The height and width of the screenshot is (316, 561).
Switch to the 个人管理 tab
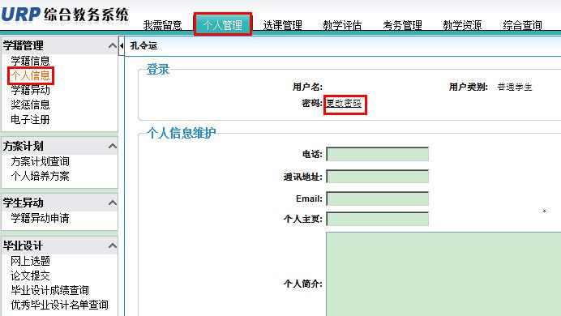coord(223,24)
